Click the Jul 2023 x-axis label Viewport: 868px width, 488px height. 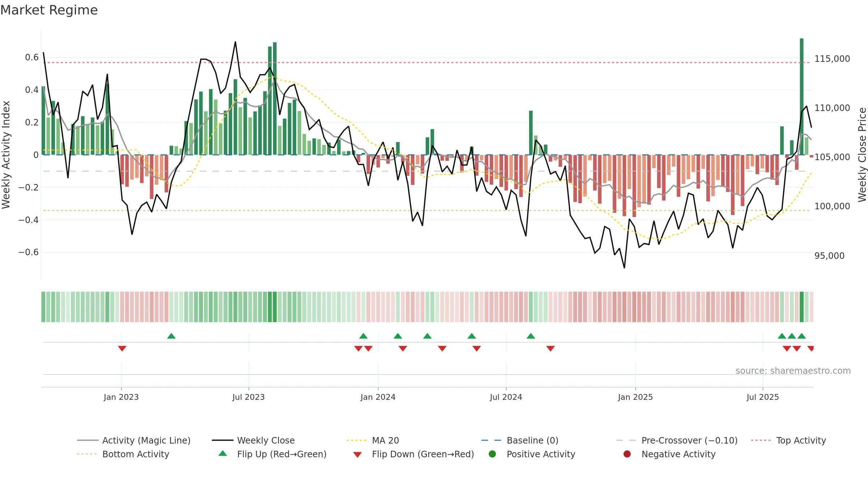(x=248, y=397)
